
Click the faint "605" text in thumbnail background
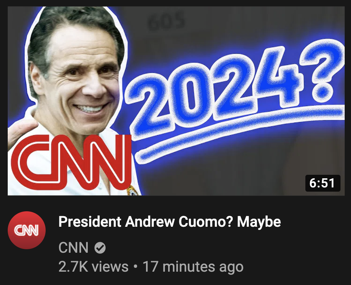tap(166, 21)
